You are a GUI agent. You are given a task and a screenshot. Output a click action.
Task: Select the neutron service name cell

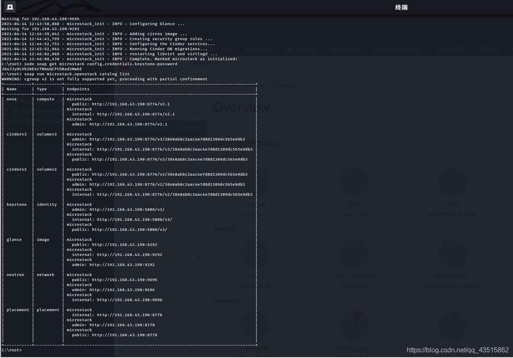point(15,275)
